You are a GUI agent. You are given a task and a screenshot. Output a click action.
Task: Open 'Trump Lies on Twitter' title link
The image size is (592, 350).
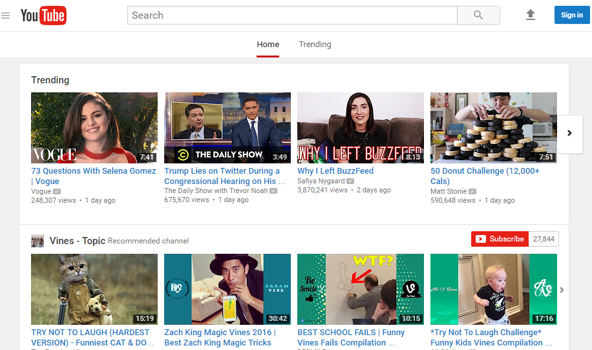coord(225,176)
